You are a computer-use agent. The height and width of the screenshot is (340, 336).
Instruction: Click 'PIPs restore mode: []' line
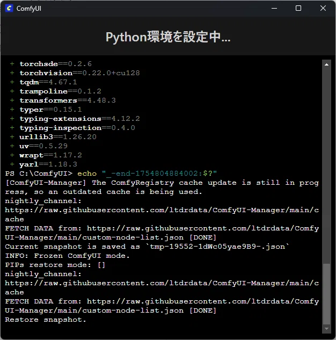tap(55, 265)
